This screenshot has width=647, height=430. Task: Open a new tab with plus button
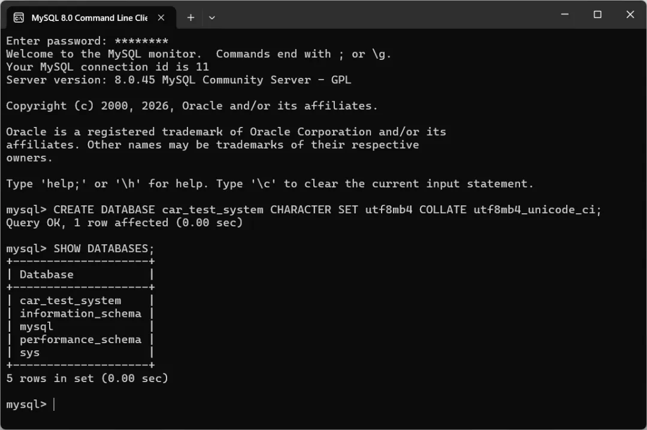click(x=191, y=17)
